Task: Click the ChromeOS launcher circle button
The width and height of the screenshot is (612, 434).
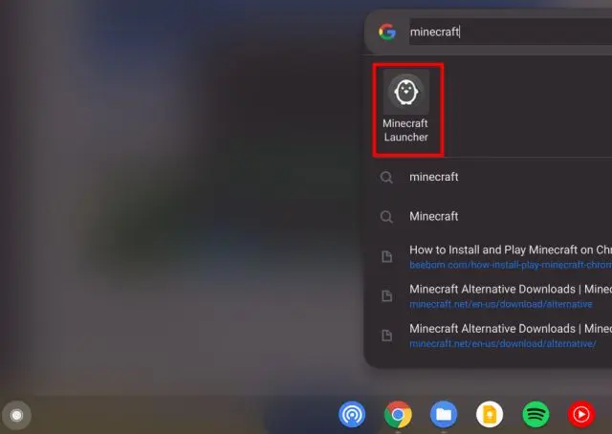Action: [x=16, y=415]
